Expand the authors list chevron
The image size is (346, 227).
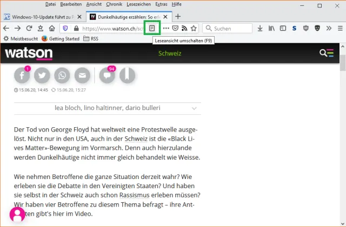194,108
